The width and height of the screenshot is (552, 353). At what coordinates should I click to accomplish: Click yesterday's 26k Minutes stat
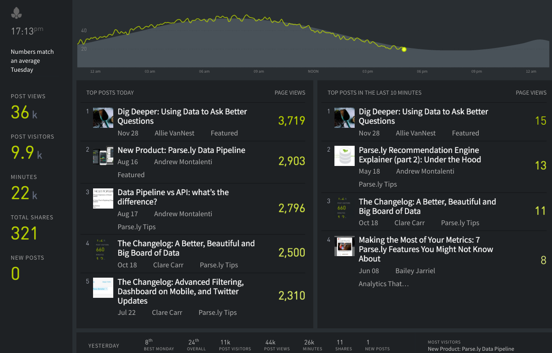(312, 345)
